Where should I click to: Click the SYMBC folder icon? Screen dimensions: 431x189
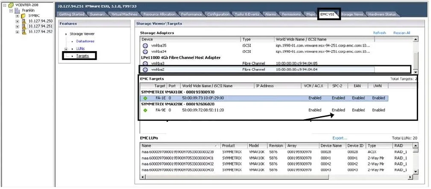click(x=23, y=16)
